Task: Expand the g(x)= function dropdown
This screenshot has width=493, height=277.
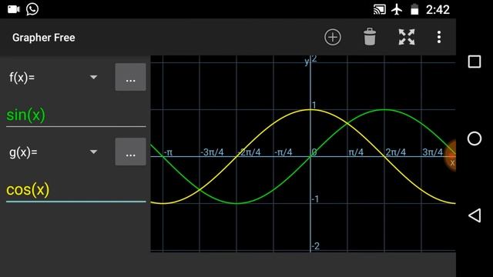Action: pos(93,152)
